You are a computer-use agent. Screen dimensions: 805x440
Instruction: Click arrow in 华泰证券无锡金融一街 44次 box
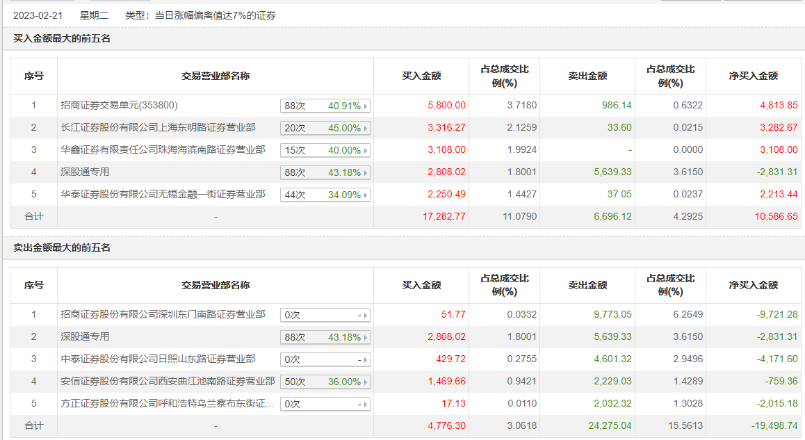click(x=366, y=195)
